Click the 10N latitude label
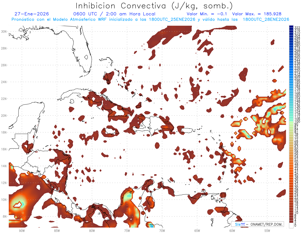 click(4, 199)
